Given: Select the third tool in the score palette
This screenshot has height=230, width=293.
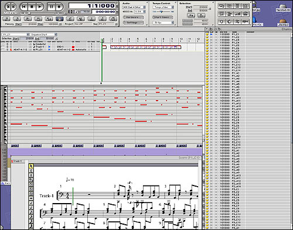Looking at the screenshot, I should tap(31, 175).
